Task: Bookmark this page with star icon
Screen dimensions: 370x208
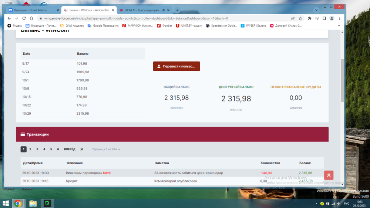Action: pos(300,18)
